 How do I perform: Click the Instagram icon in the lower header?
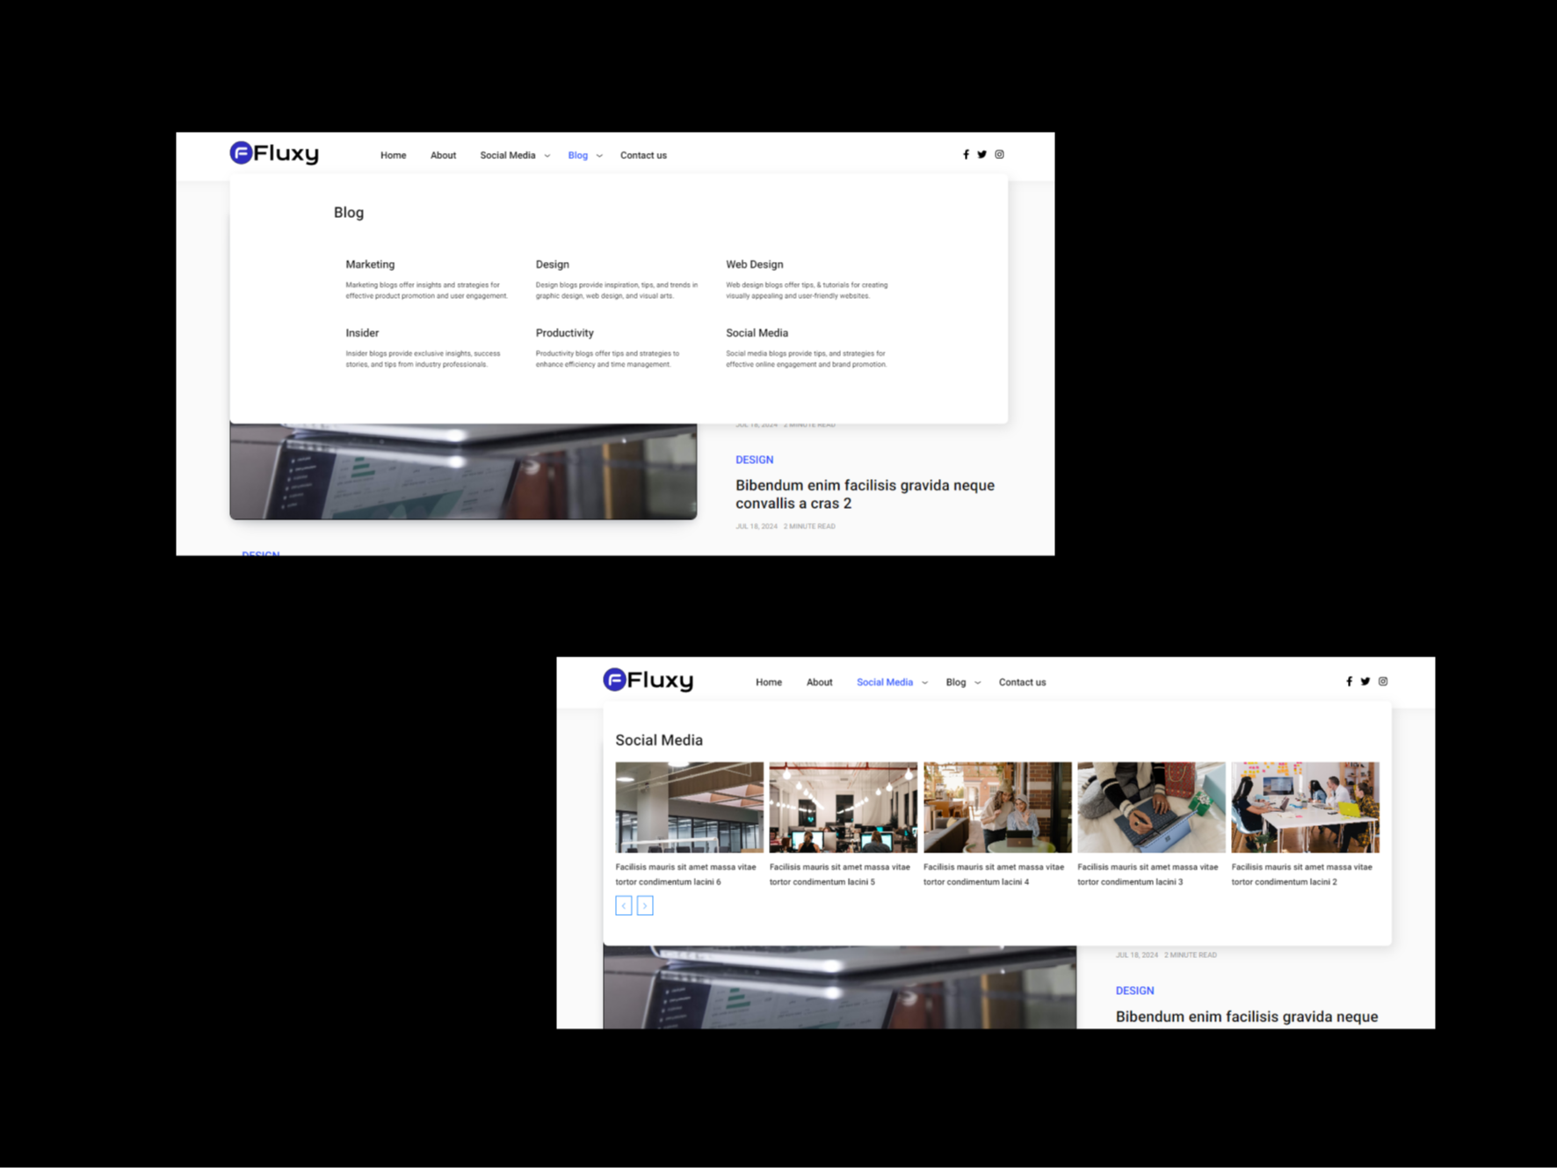pos(1383,681)
